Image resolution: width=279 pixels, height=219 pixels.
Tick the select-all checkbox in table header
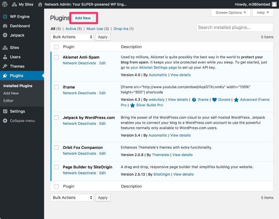pyautogui.click(x=56, y=47)
